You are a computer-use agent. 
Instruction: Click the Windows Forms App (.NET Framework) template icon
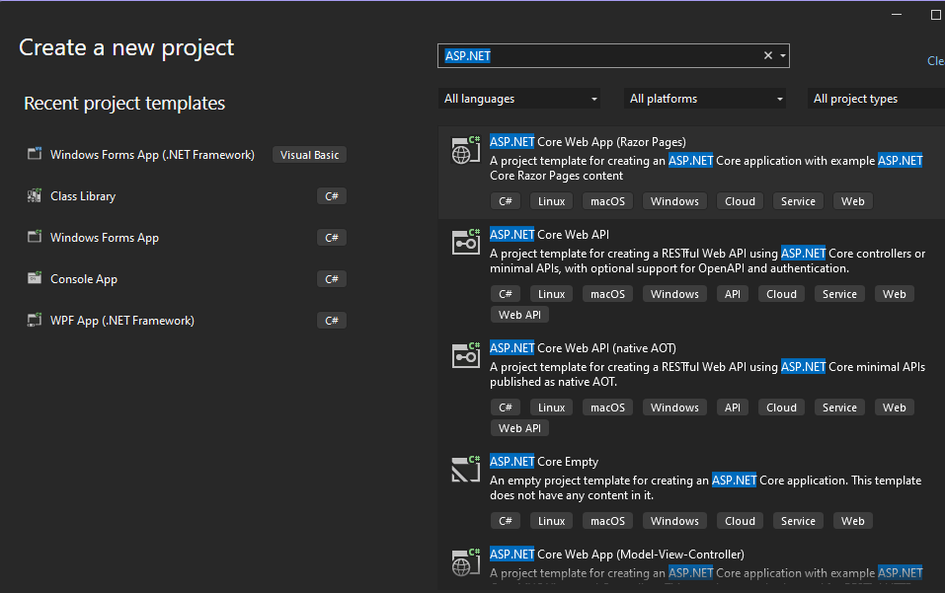[35, 154]
